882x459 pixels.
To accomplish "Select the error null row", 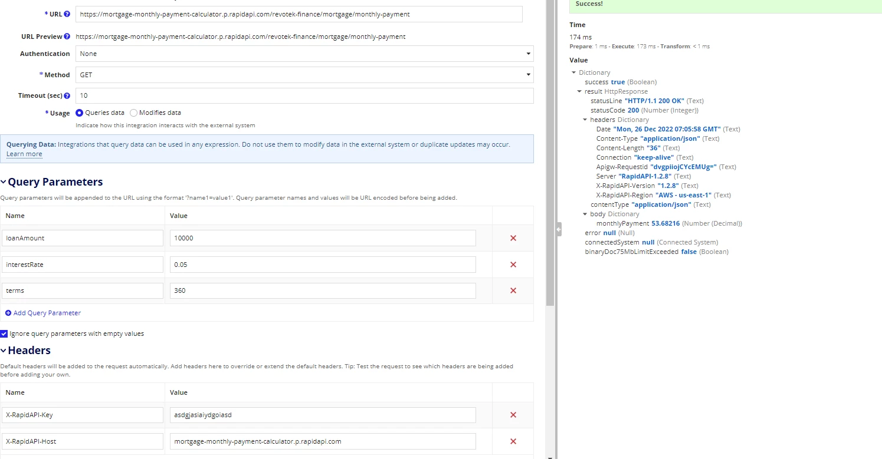I will 609,233.
